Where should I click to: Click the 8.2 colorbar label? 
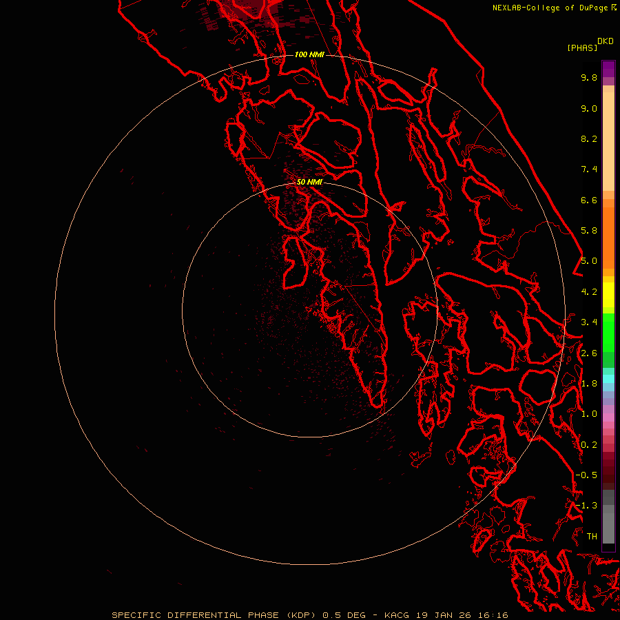589,138
